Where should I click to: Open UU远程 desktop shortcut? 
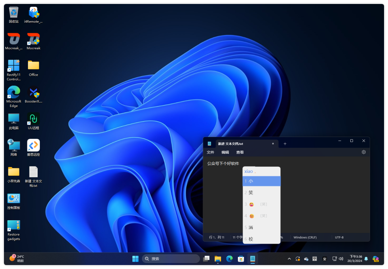pos(33,121)
